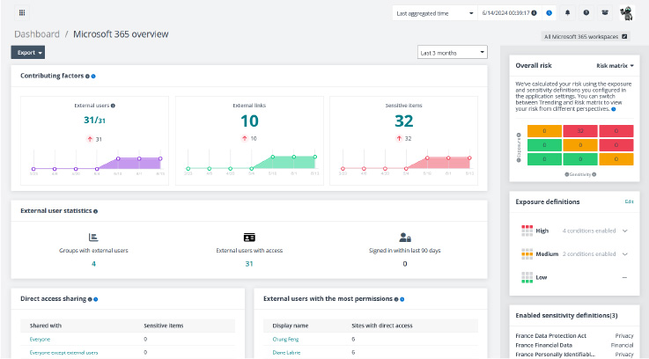
Task: Click the 4 conditions enabled text
Action: (589, 231)
